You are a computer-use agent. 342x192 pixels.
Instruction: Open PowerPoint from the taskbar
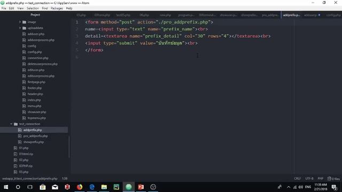pos(141,187)
